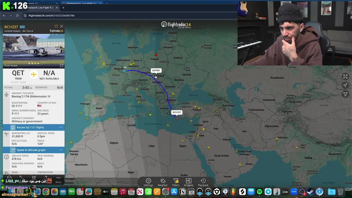The width and height of the screenshot is (352, 198).
Task: Click the actual departure time 3:43 PM
Action: pos(27,87)
